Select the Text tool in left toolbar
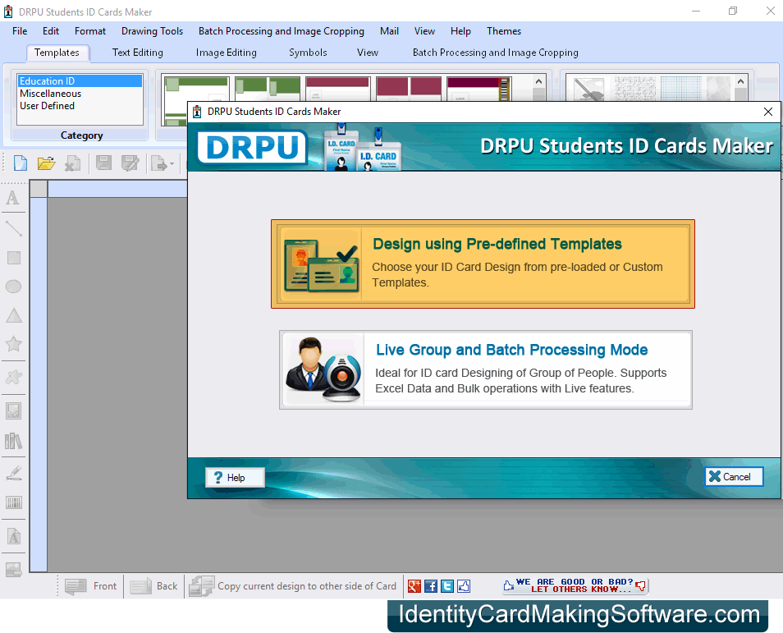The image size is (783, 633). tap(13, 199)
